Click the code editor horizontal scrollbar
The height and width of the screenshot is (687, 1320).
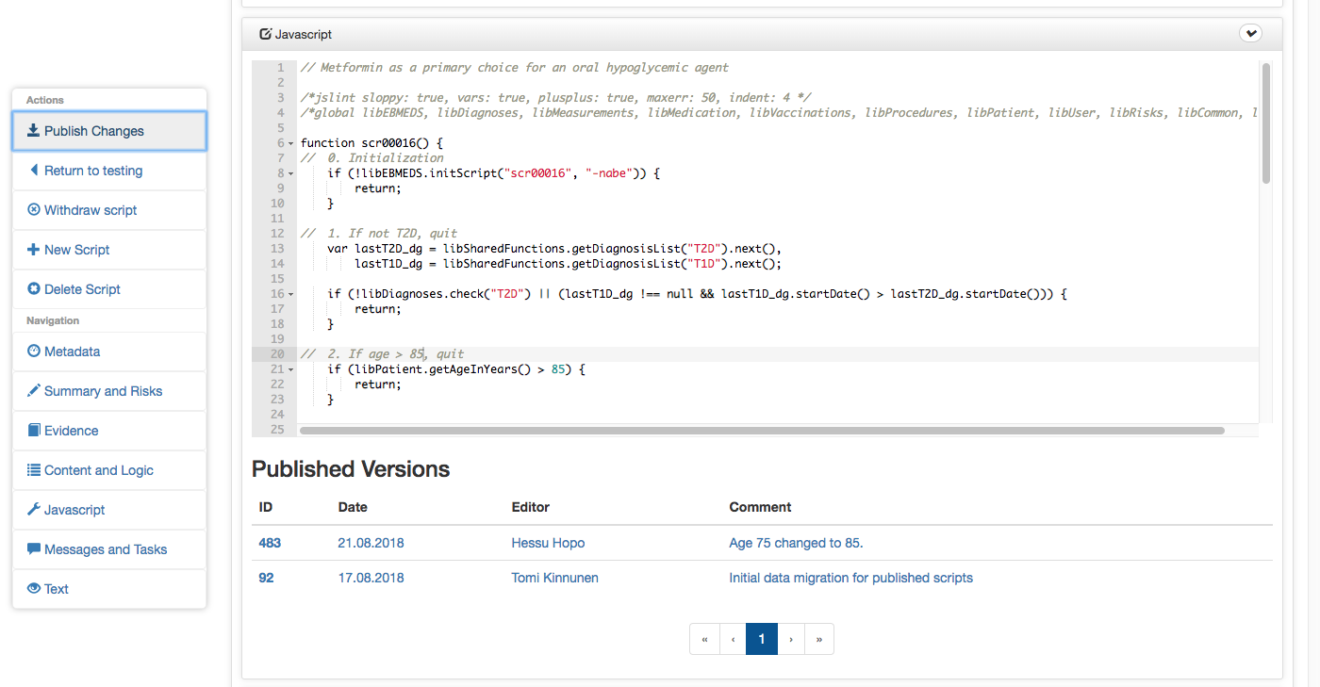click(x=762, y=431)
